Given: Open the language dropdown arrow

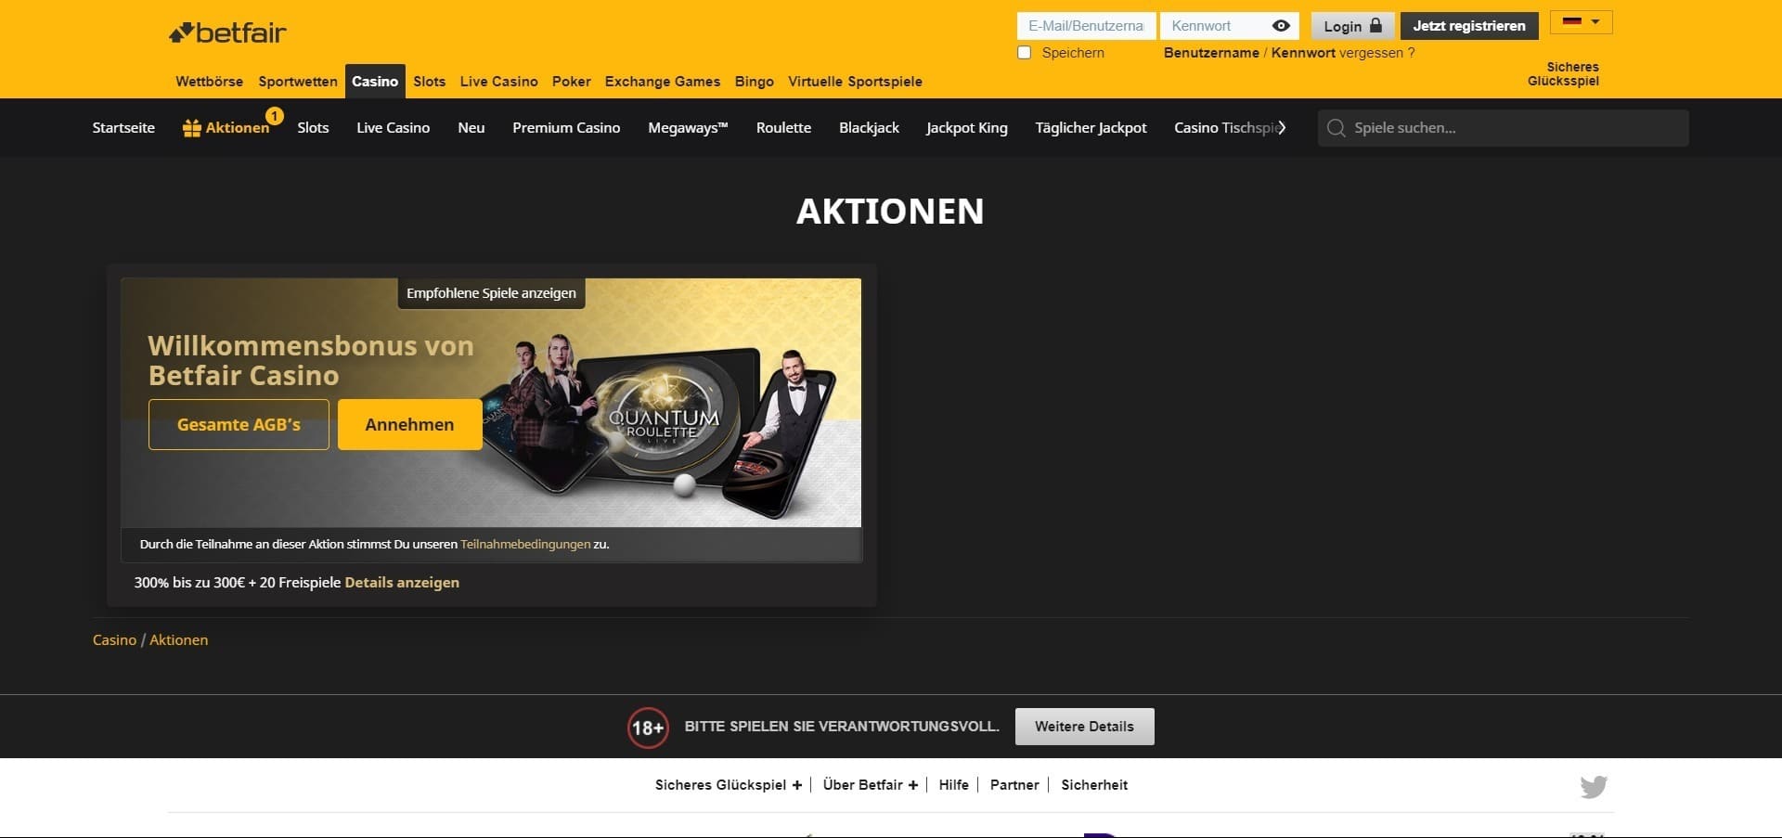Looking at the screenshot, I should 1595,21.
